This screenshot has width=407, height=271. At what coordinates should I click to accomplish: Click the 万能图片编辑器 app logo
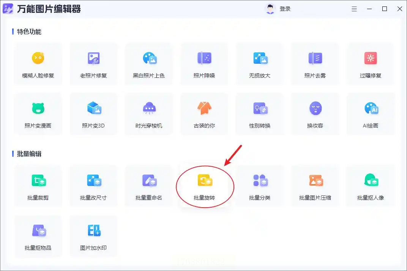point(8,9)
